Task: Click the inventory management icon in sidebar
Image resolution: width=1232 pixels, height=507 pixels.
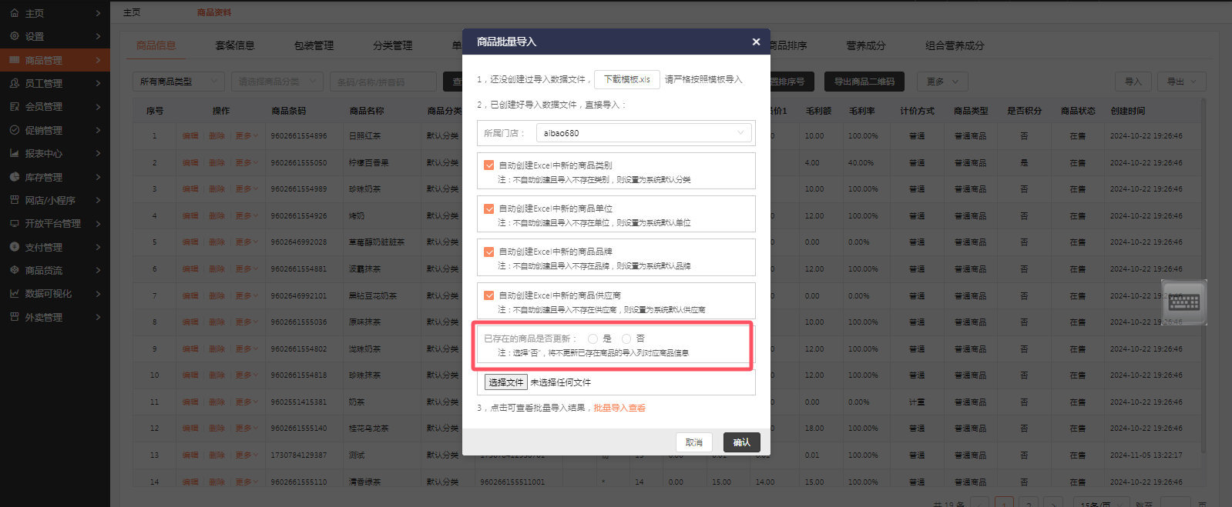Action: pos(15,177)
